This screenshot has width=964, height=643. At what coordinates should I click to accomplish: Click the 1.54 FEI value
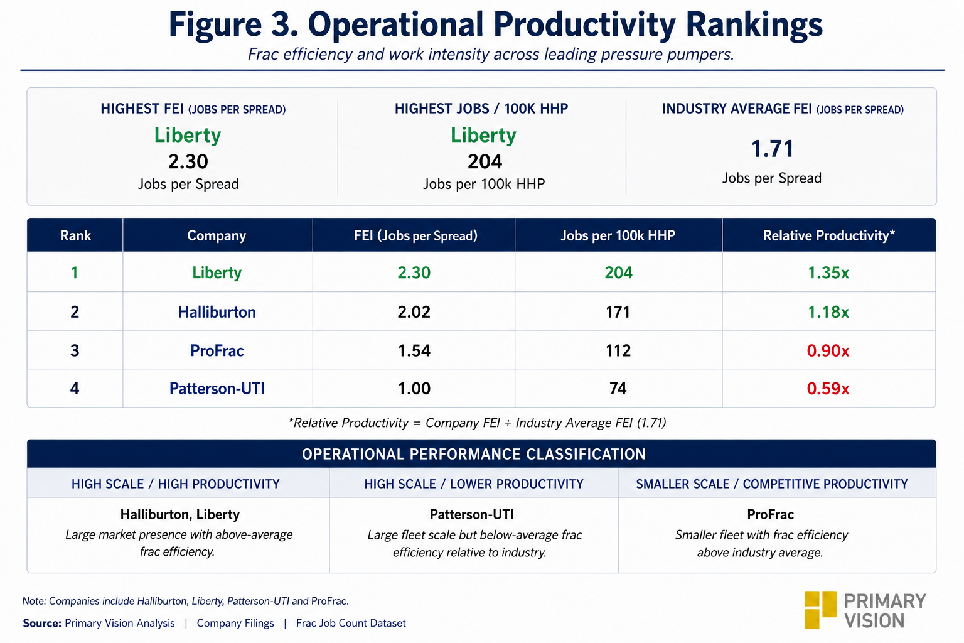(x=414, y=350)
